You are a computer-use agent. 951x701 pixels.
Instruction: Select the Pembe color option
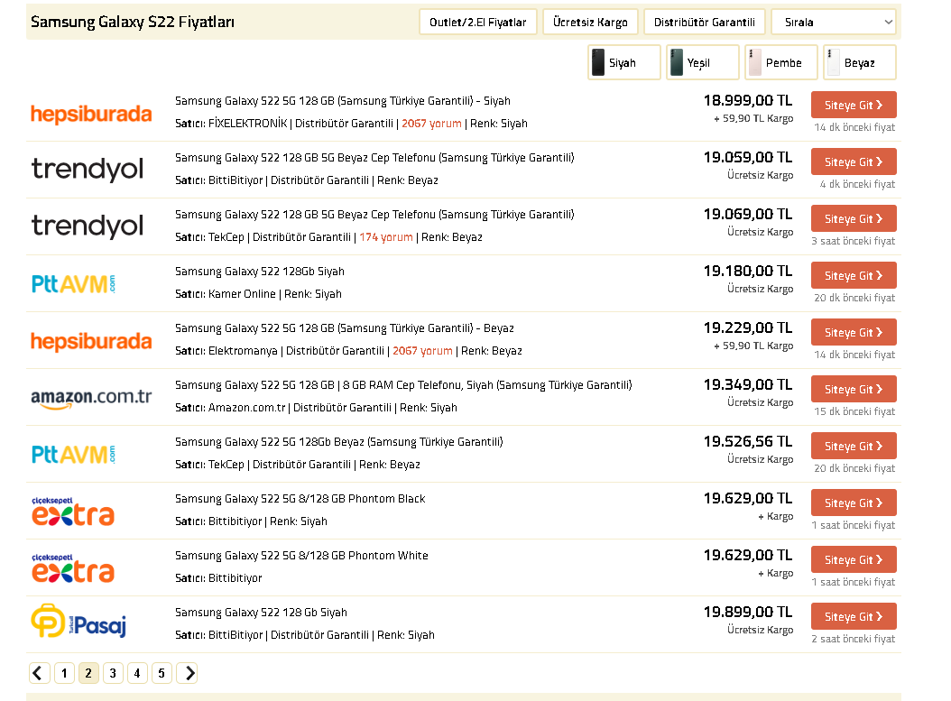pos(781,62)
